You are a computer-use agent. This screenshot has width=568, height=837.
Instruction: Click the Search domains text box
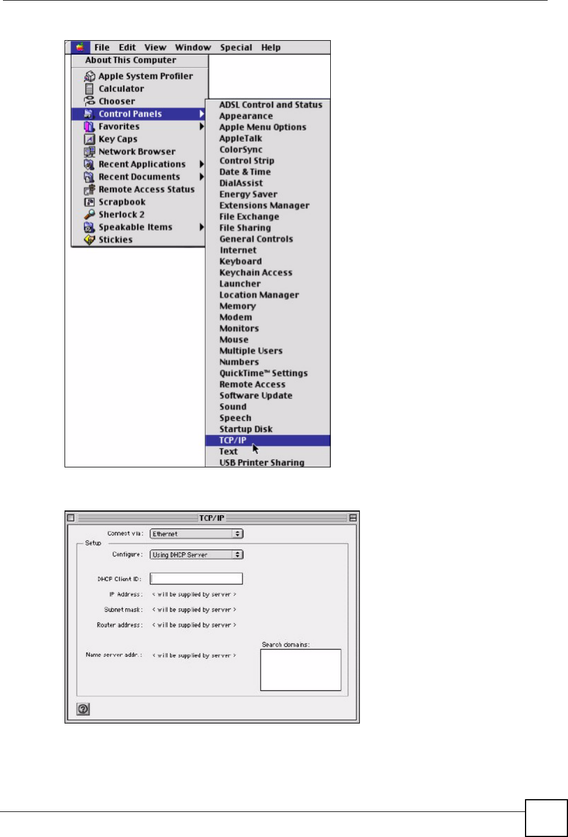(301, 670)
